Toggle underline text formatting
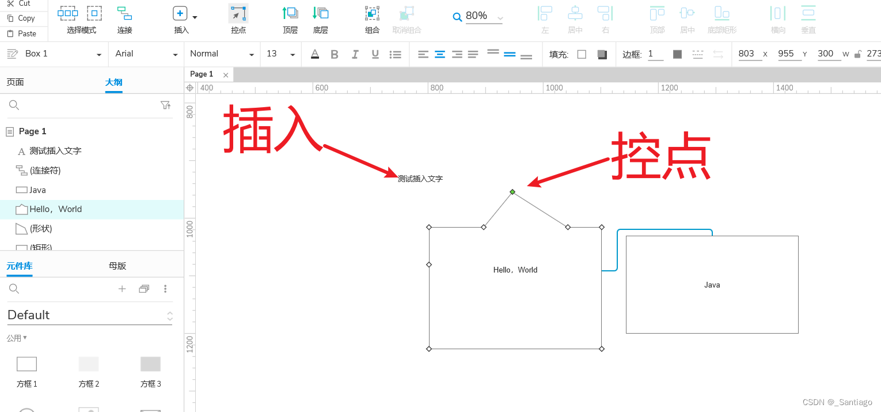The width and height of the screenshot is (881, 412). 375,54
